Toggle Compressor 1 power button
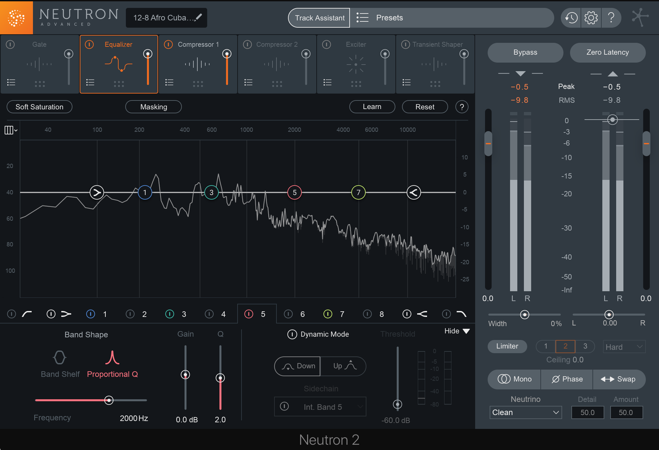This screenshot has width=659, height=450. [x=169, y=44]
